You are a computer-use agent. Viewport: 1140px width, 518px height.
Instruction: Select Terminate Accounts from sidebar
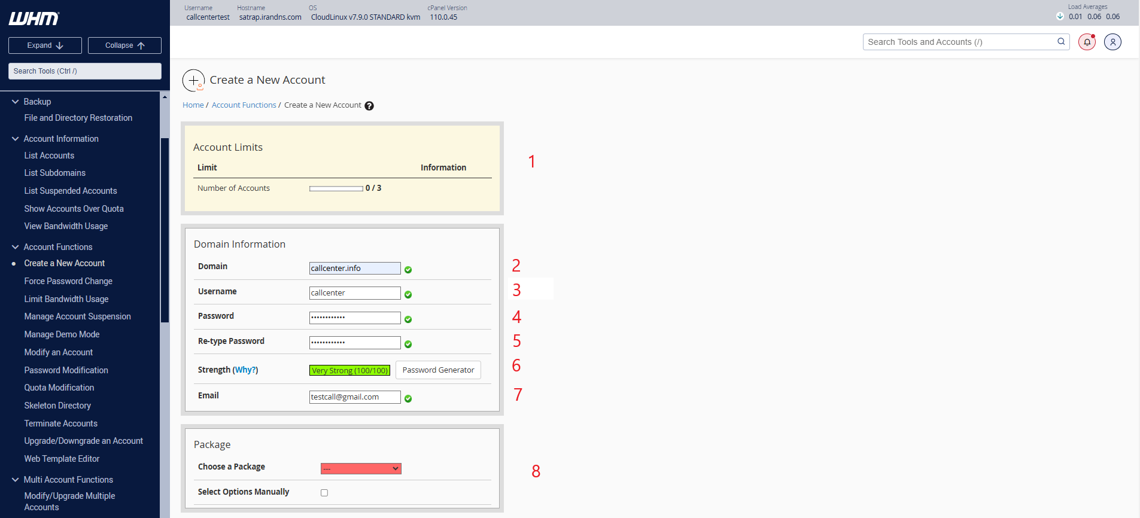point(60,423)
